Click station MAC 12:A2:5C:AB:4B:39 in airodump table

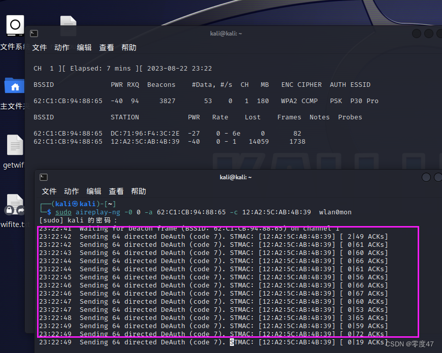coord(145,142)
